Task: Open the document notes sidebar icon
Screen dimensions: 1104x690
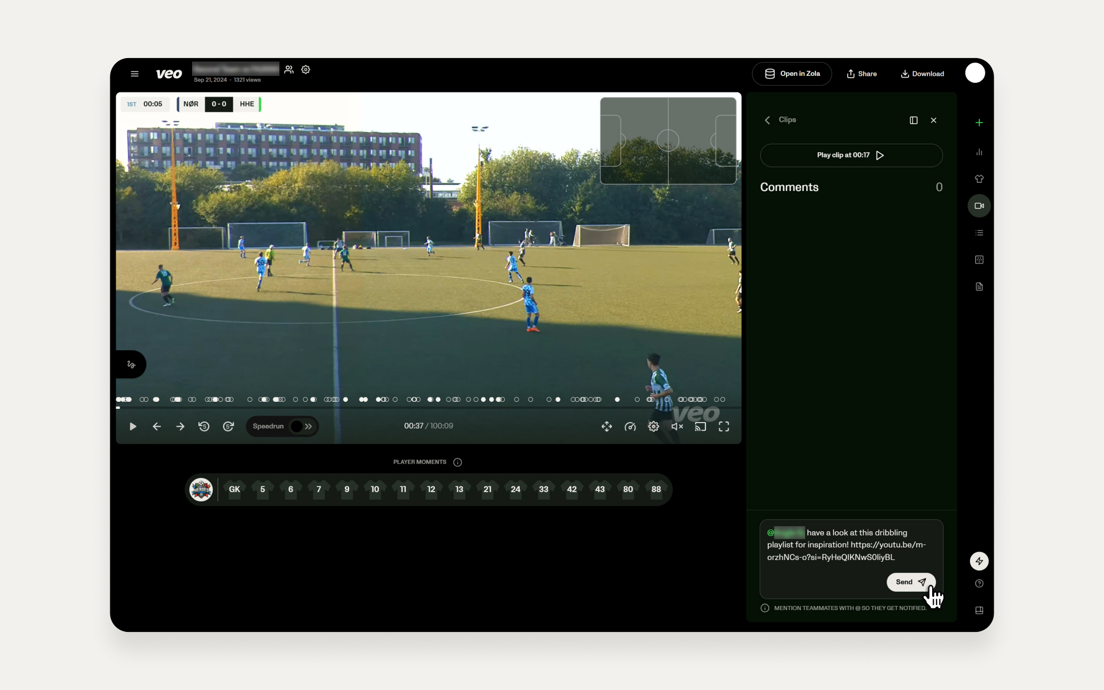Action: click(x=979, y=287)
